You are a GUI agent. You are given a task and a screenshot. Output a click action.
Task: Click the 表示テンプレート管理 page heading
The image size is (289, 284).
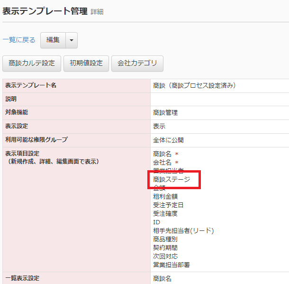click(45, 11)
